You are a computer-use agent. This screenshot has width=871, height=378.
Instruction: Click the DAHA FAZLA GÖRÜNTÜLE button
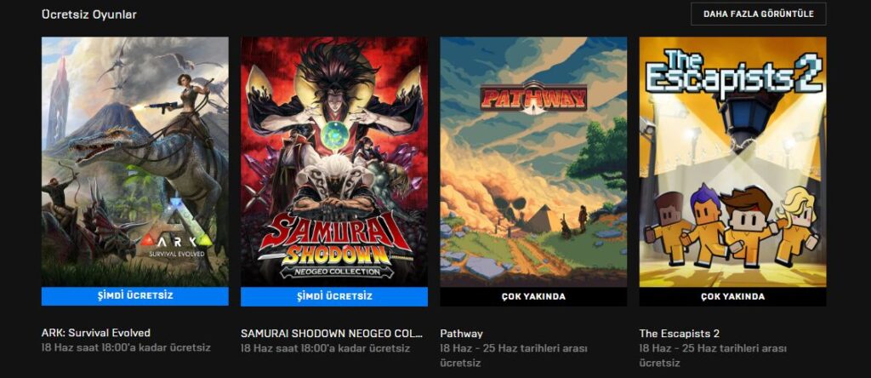pyautogui.click(x=758, y=14)
